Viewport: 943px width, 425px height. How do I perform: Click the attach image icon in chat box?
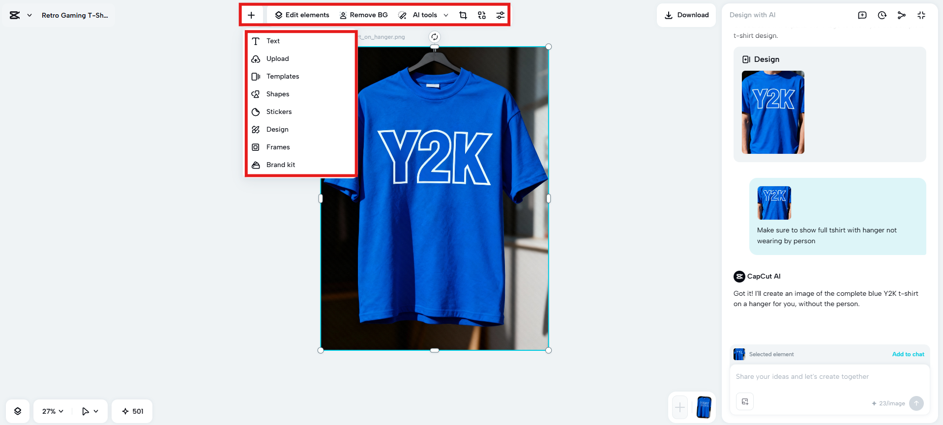tap(745, 401)
